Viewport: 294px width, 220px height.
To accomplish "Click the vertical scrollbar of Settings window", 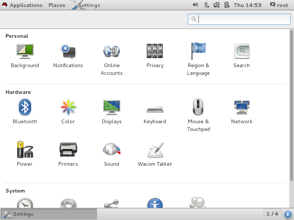I will point(291,106).
